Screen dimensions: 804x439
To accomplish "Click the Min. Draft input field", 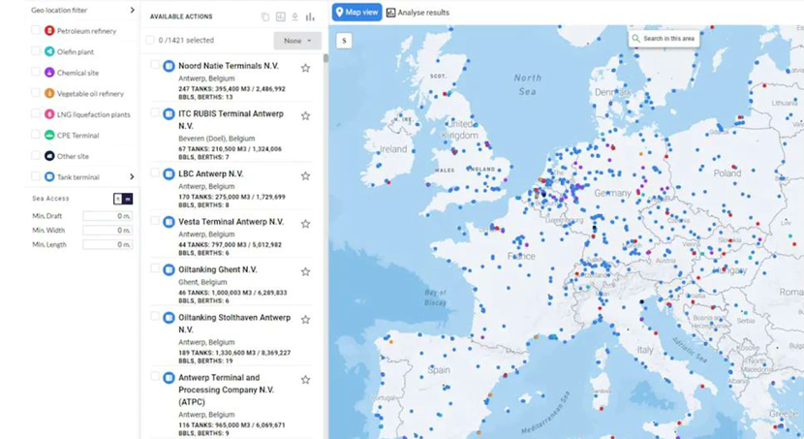I will 108,216.
